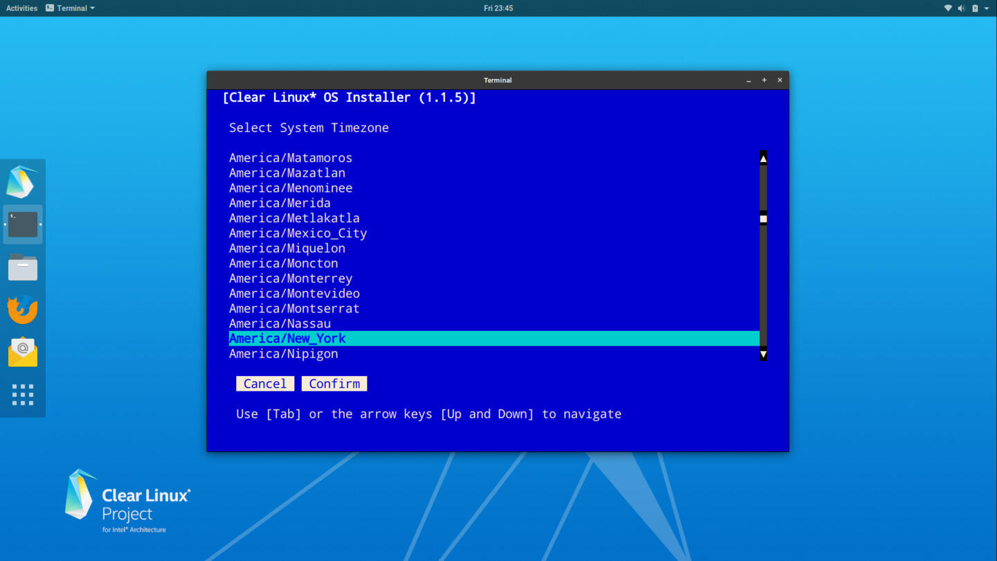
Task: Select America/Miquelon timezone
Action: pyautogui.click(x=494, y=248)
